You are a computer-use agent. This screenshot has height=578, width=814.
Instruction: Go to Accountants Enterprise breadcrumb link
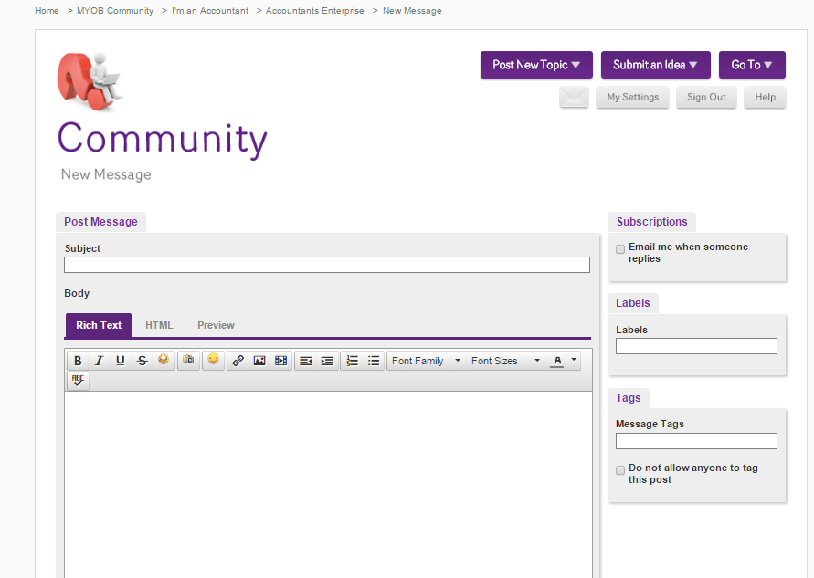(314, 11)
